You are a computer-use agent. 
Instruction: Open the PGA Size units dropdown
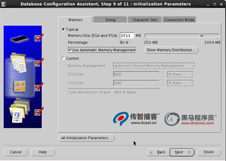[180, 83]
